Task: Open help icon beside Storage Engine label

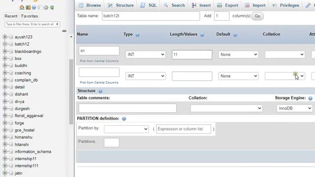Action: coord(311,98)
